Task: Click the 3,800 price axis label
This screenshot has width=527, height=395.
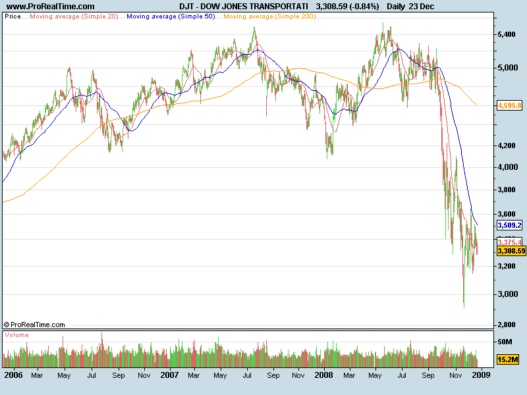Action: [x=507, y=190]
